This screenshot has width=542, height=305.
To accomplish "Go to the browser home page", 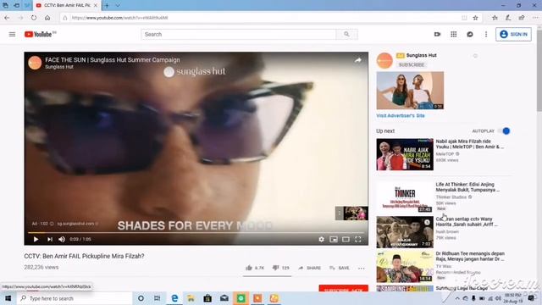I will (47, 18).
